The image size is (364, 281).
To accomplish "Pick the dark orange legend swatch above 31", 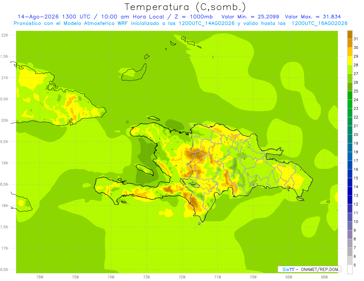I will pyautogui.click(x=350, y=35).
